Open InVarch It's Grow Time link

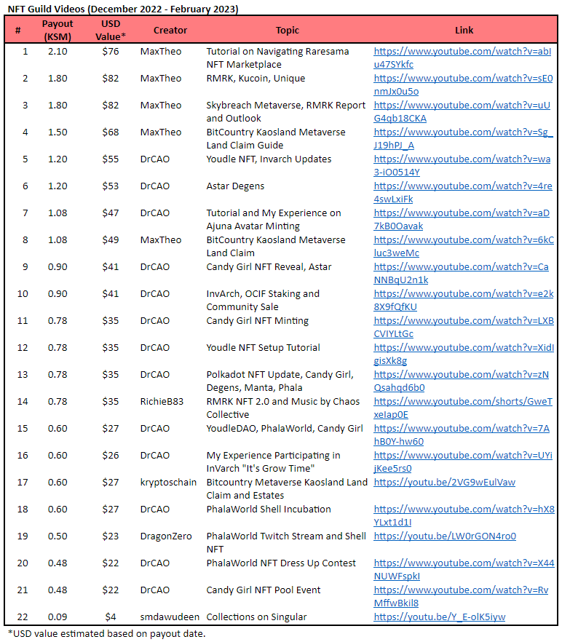[x=463, y=461]
